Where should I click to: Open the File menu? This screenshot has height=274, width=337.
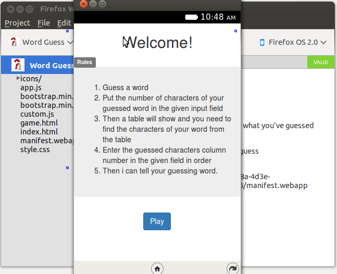click(x=44, y=23)
